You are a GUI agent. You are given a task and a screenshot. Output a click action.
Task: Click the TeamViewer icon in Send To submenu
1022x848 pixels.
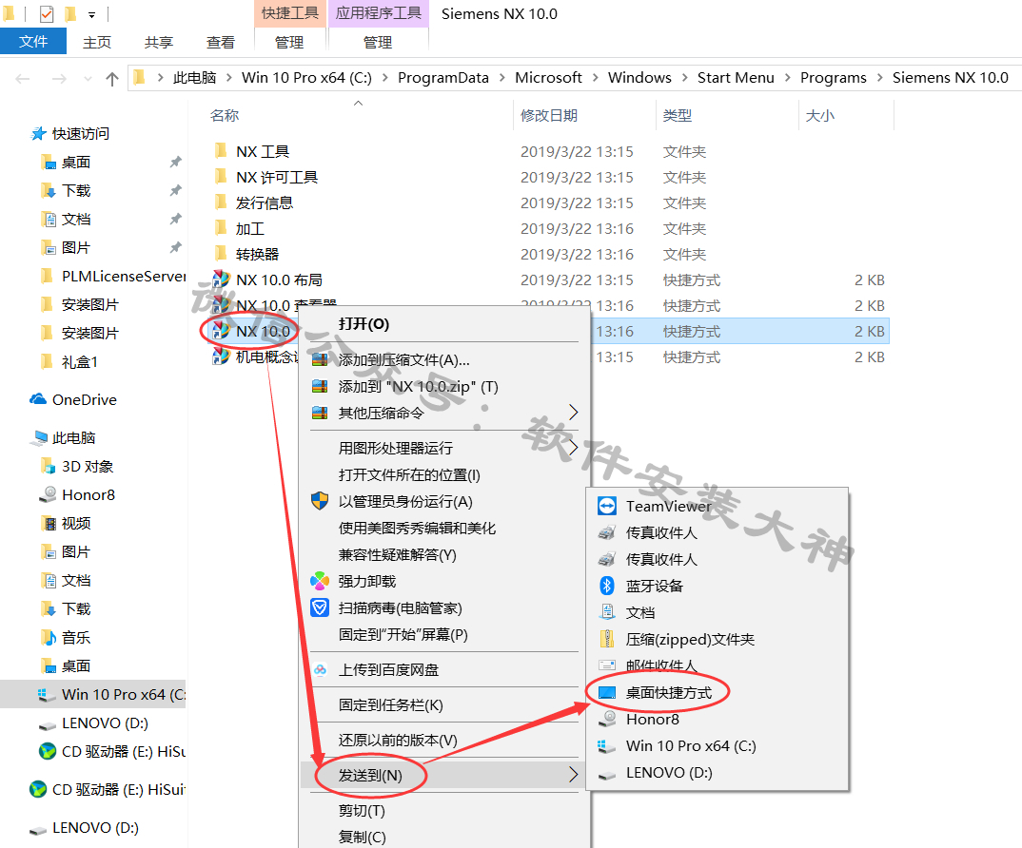(x=607, y=506)
